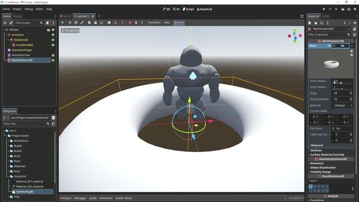This screenshot has height=202, width=359.
Task: Go to previous object in Inspector history
Action: coord(345,23)
